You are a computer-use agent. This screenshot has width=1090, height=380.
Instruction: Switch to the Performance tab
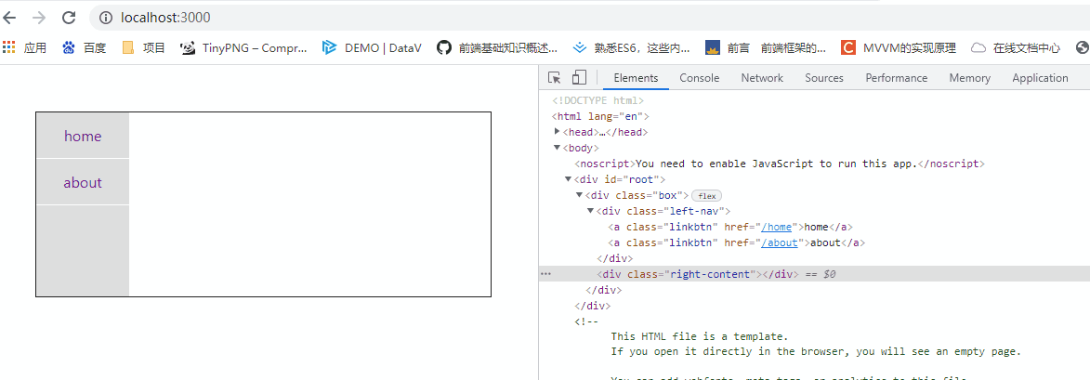[896, 78]
